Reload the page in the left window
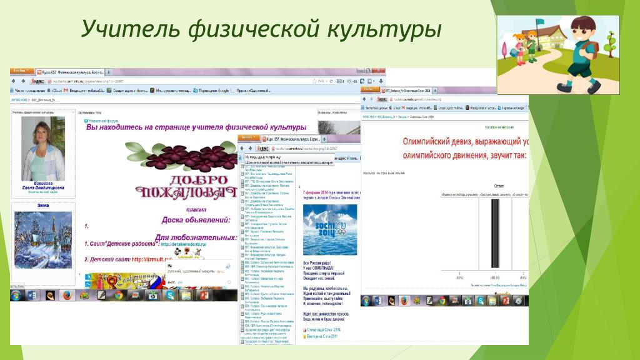Screen dimensions: 640x360 [x=331, y=81]
